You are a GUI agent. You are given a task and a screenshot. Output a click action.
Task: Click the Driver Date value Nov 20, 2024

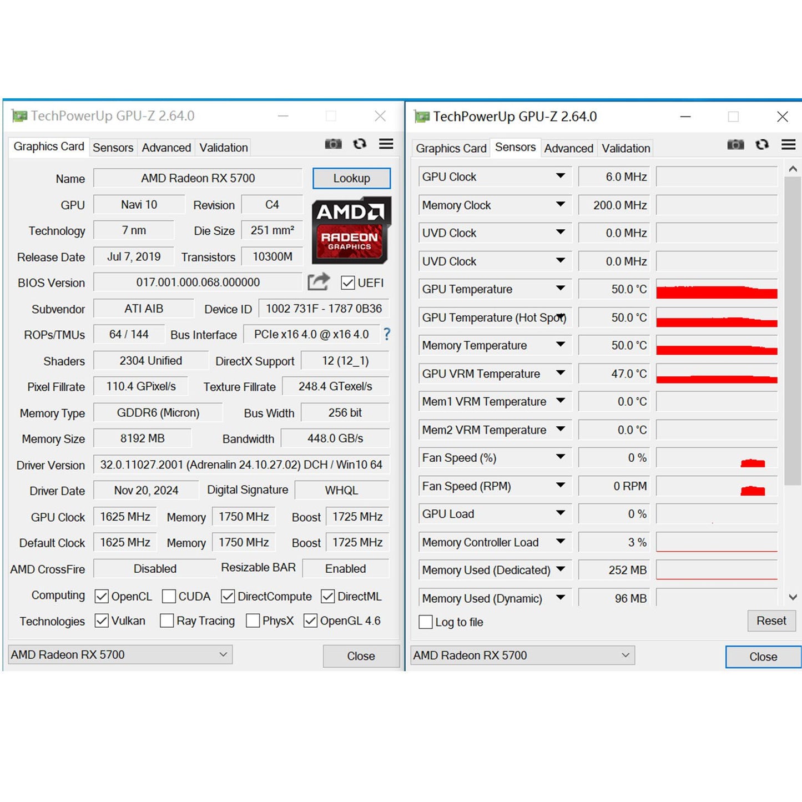coord(146,491)
